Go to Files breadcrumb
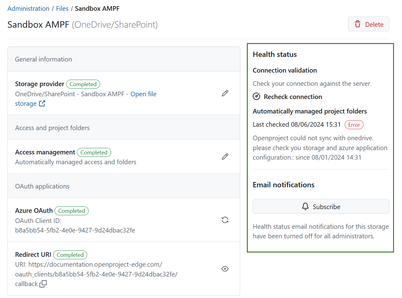Viewport: 402px width, 298px height. point(62,9)
